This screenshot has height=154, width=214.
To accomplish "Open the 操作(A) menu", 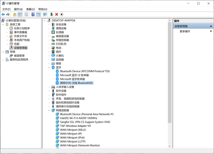I will [x=18, y=9].
